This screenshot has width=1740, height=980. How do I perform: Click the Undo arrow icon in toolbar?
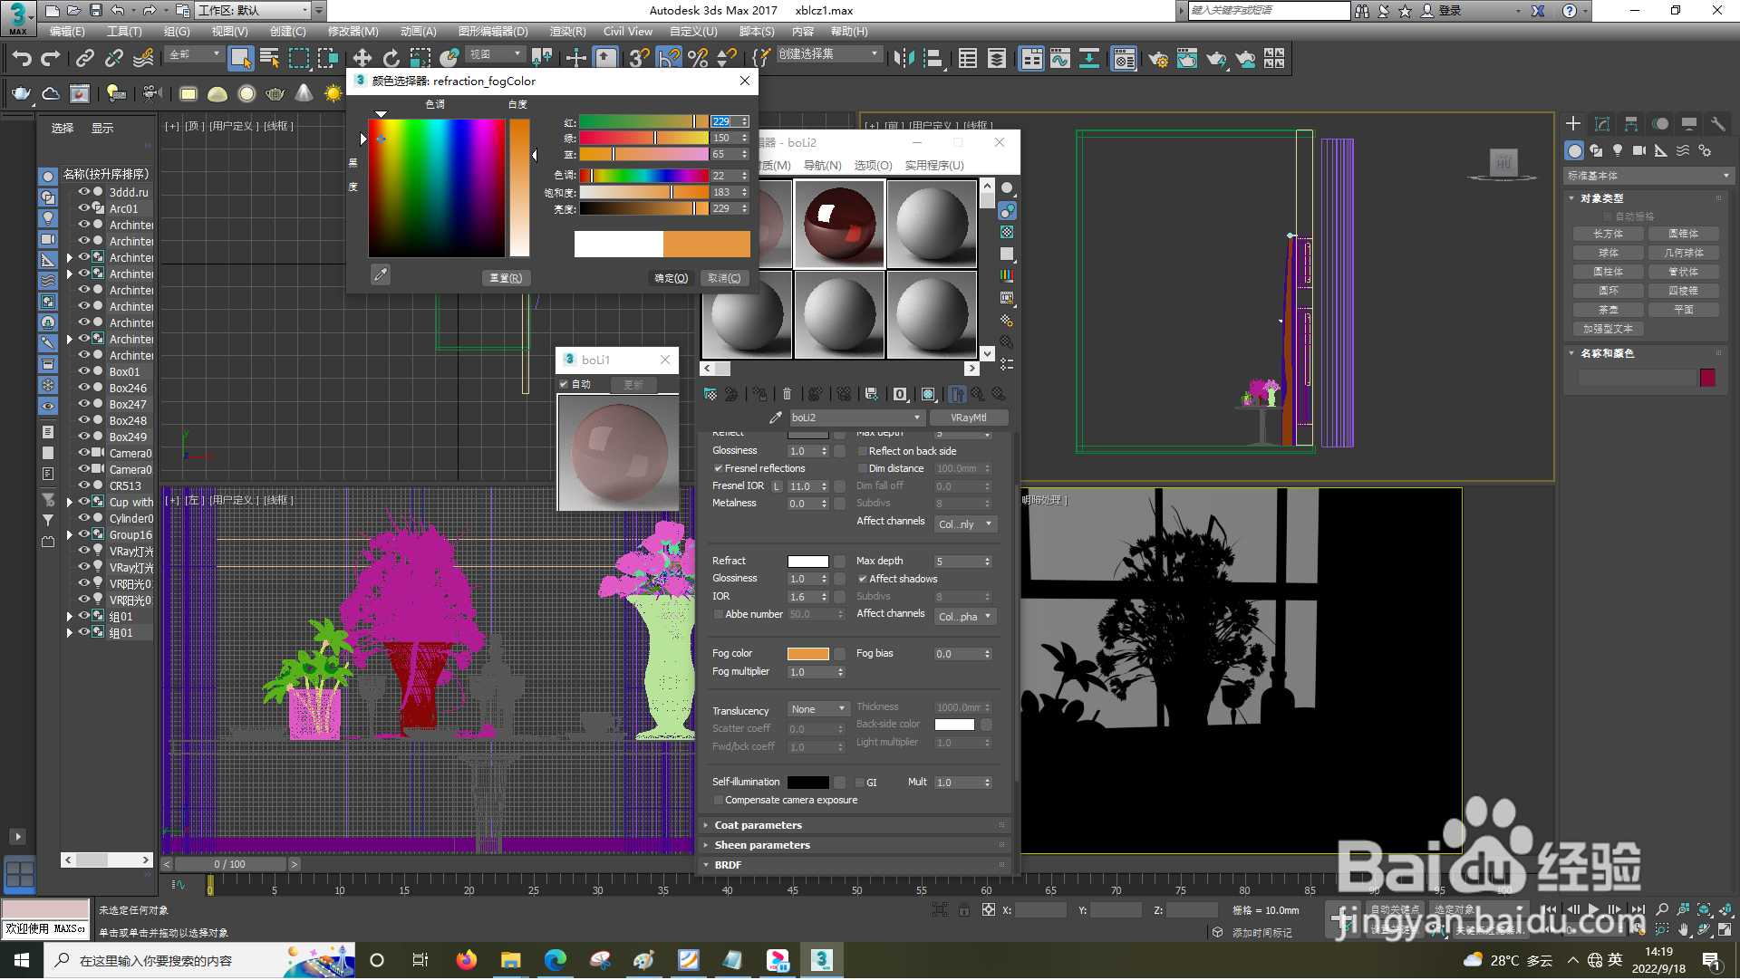(22, 59)
